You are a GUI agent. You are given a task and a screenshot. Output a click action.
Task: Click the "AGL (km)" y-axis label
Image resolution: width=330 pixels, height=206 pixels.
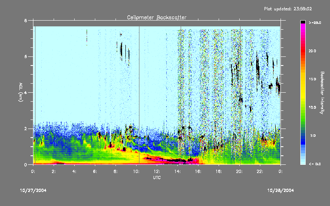21,92
